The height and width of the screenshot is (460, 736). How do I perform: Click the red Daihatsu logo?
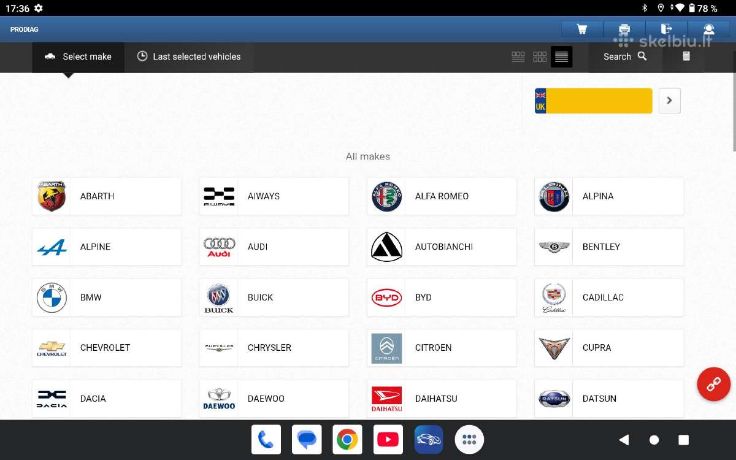pyautogui.click(x=386, y=399)
